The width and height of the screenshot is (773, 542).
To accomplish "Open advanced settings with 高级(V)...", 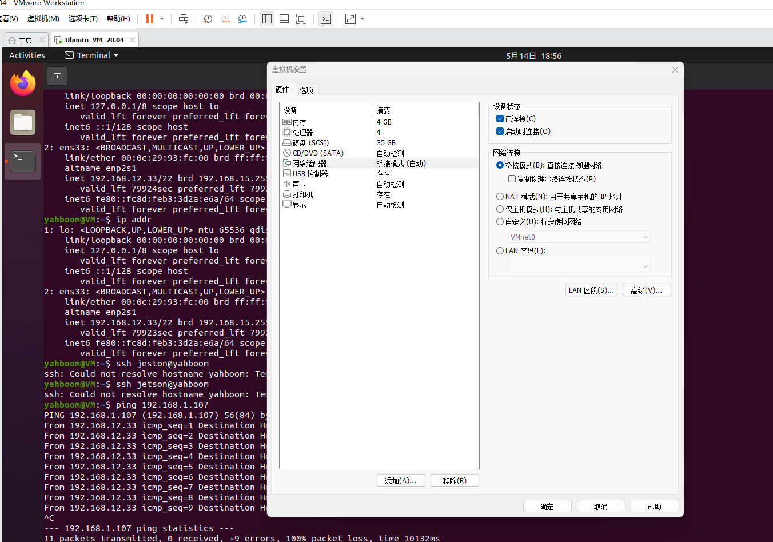I will point(647,290).
